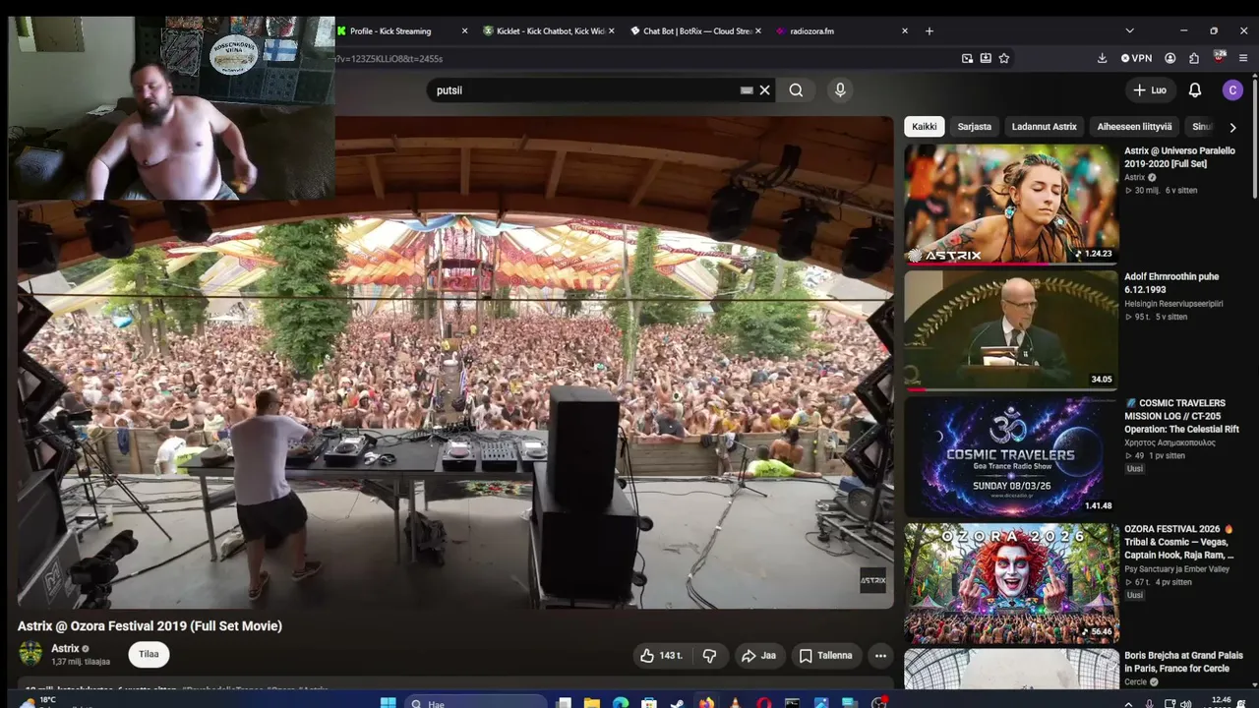Like the Astrix Ozora video

click(x=662, y=656)
